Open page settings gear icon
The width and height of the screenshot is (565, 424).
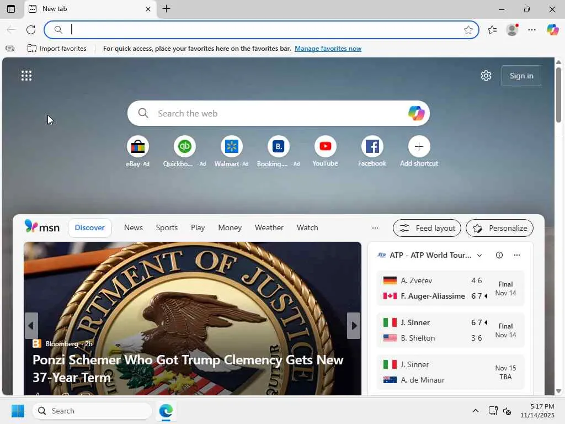[486, 76]
